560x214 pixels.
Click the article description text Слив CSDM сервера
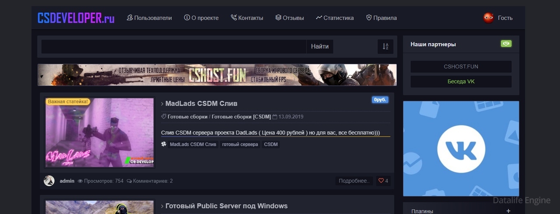(270, 132)
